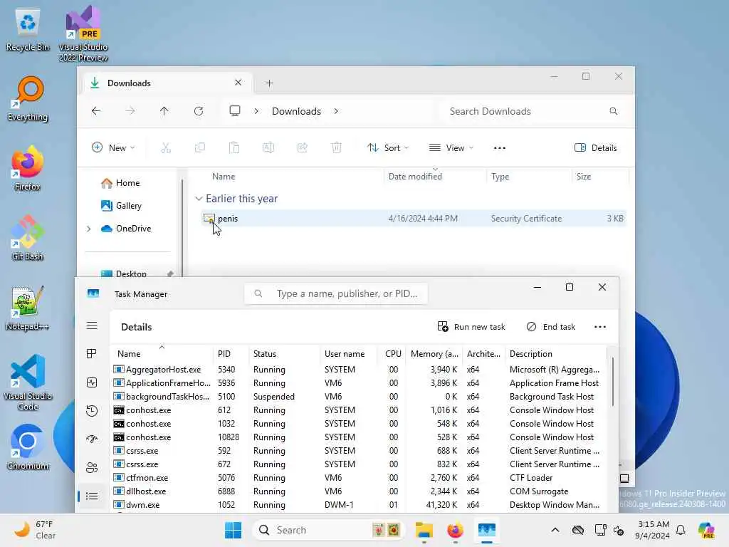Switch to Task Manager Processes page icon

92,354
